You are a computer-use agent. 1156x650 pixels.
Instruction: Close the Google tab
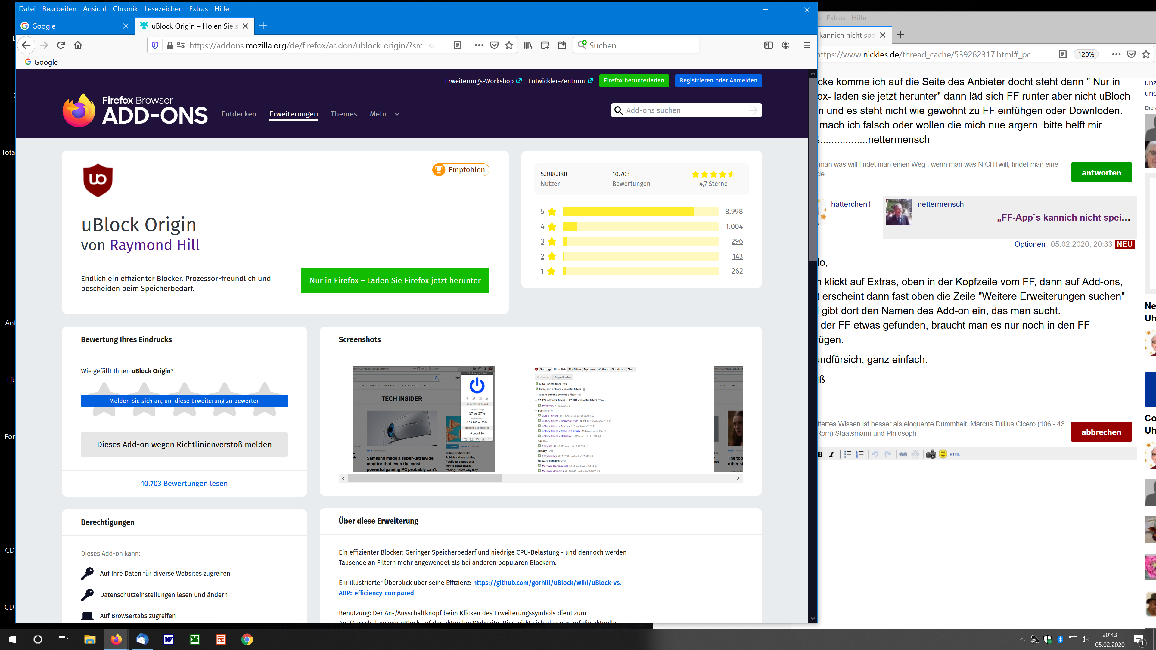click(x=126, y=26)
